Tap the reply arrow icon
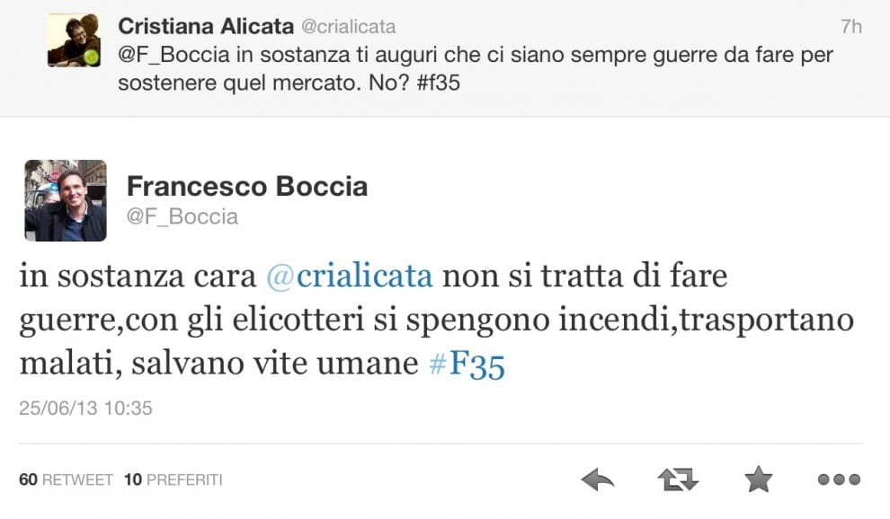This screenshot has width=890, height=519. click(598, 479)
